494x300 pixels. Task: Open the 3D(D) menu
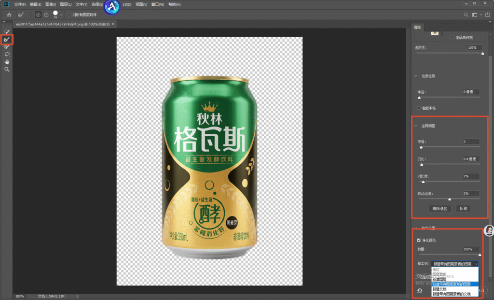tap(127, 4)
